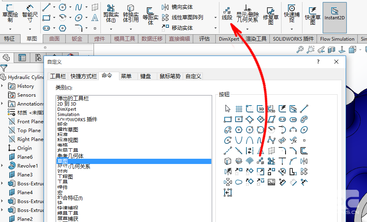Select Smart Dimension (智能尺寸) in the ribbon
The height and width of the screenshot is (222, 367).
point(30,14)
